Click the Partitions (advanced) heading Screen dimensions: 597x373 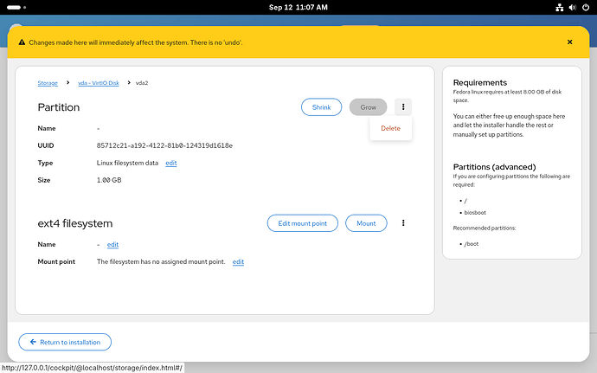click(x=494, y=167)
